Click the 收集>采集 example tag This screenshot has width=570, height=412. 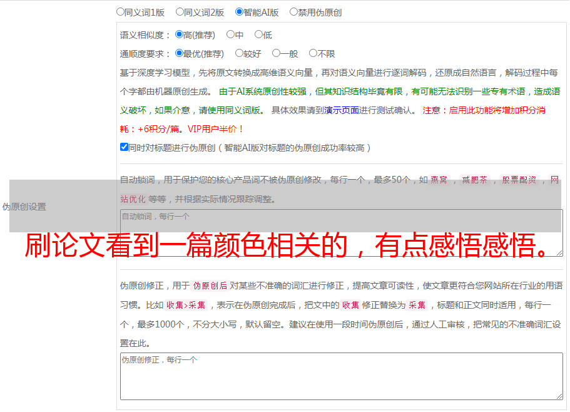tap(186, 305)
